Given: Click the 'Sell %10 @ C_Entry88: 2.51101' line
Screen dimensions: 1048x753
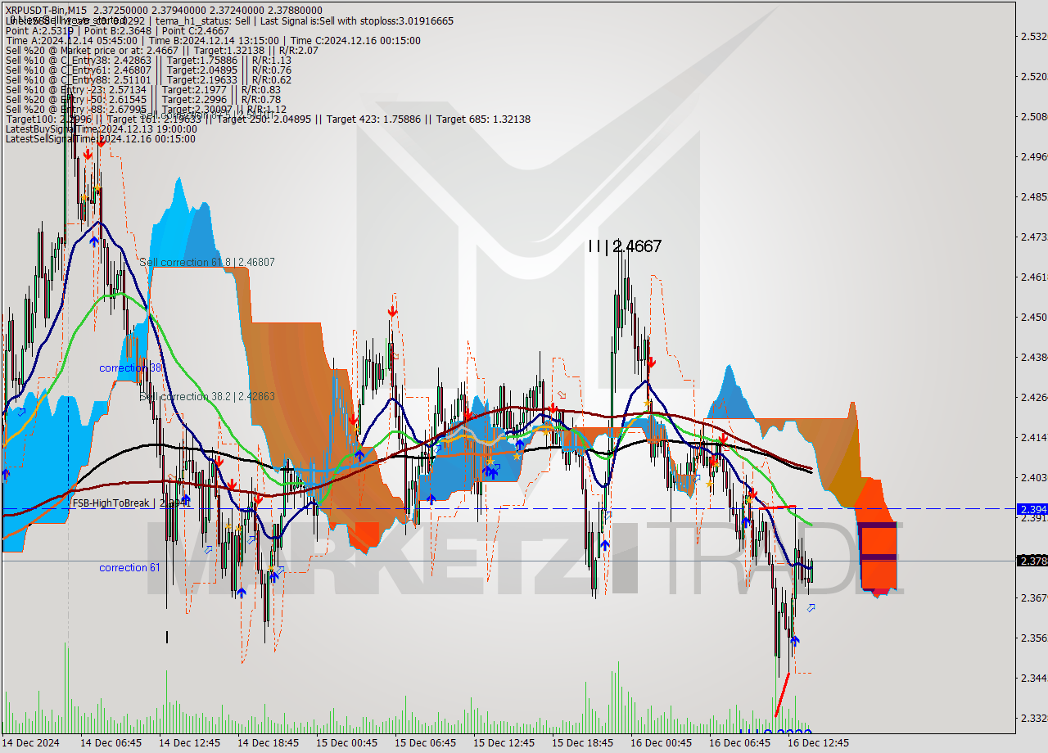Looking at the screenshot, I should [148, 79].
